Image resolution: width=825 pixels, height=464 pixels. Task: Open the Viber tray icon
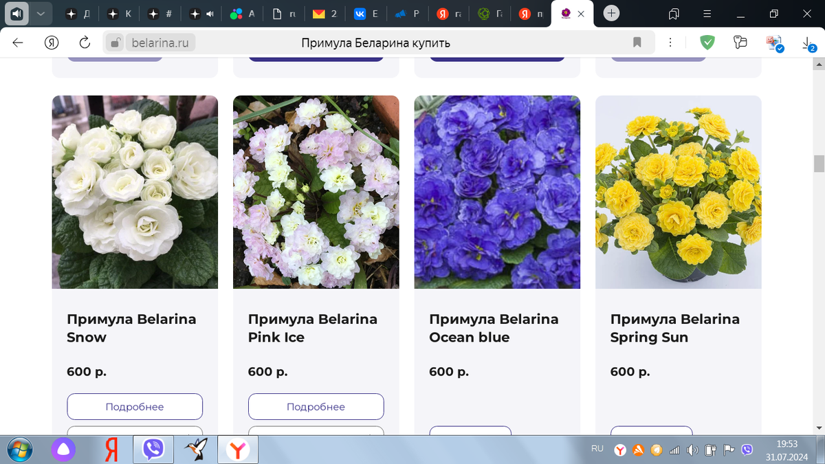point(747,450)
